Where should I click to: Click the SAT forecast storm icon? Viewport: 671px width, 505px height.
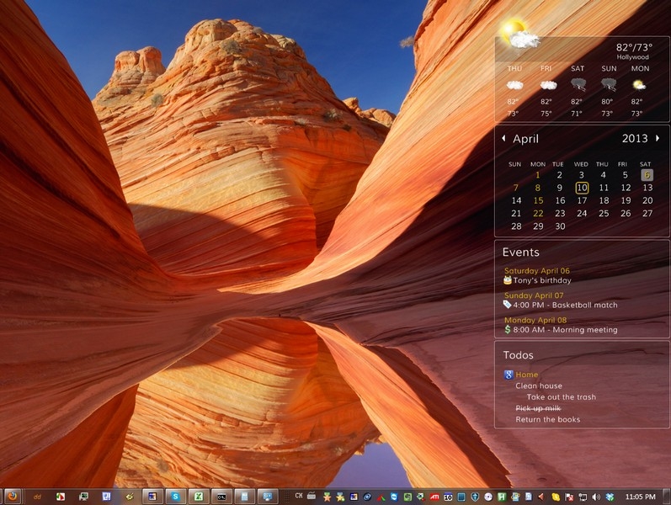(578, 85)
